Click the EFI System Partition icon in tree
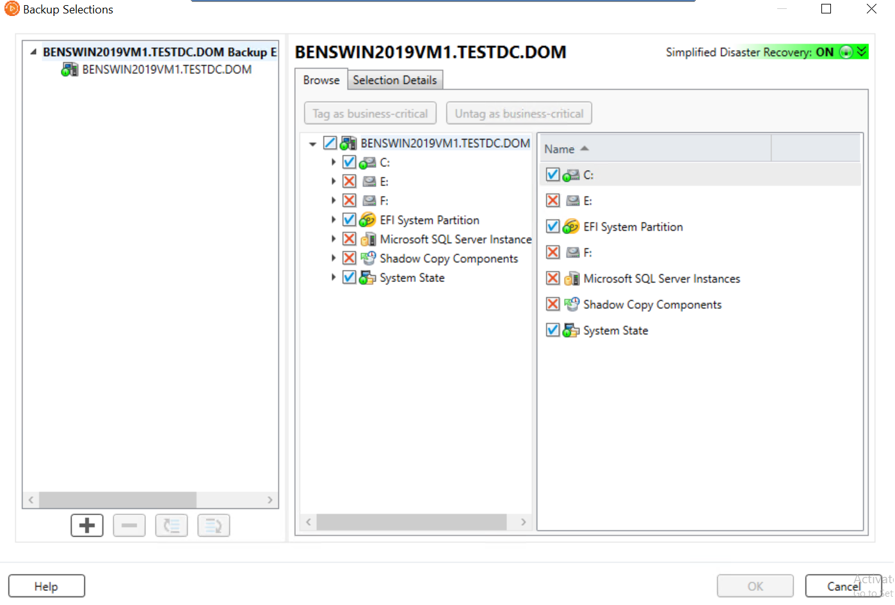The image size is (895, 605). tap(367, 220)
